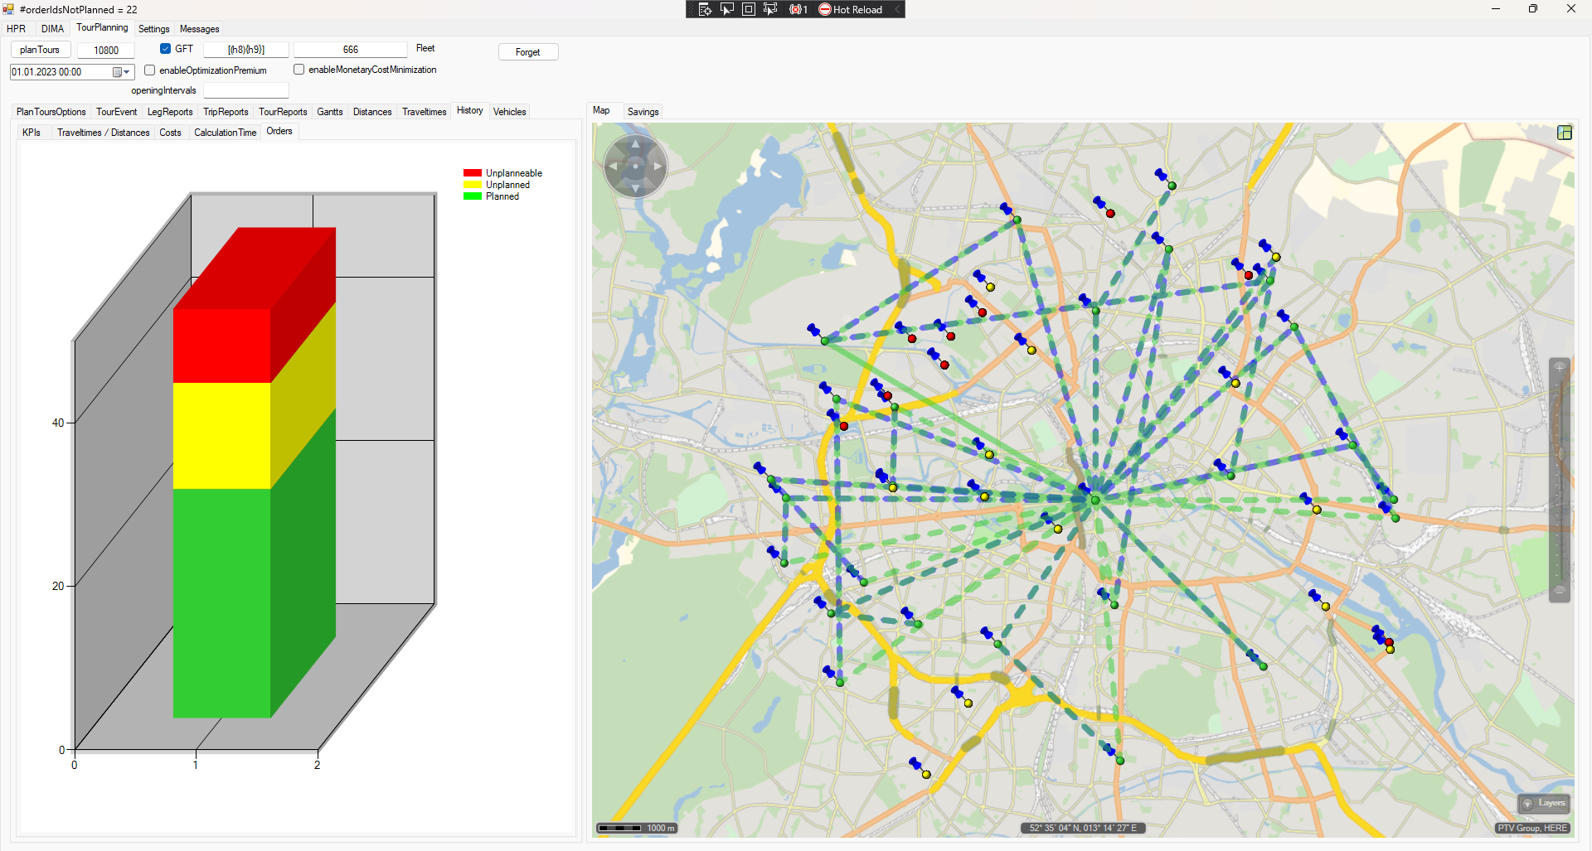Click the map overview toggle icon

(x=1564, y=133)
